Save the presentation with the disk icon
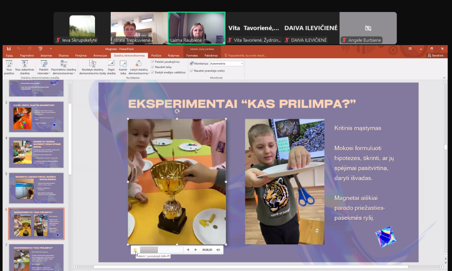Screen dimensions: 452x271 pyautogui.click(x=9, y=48)
